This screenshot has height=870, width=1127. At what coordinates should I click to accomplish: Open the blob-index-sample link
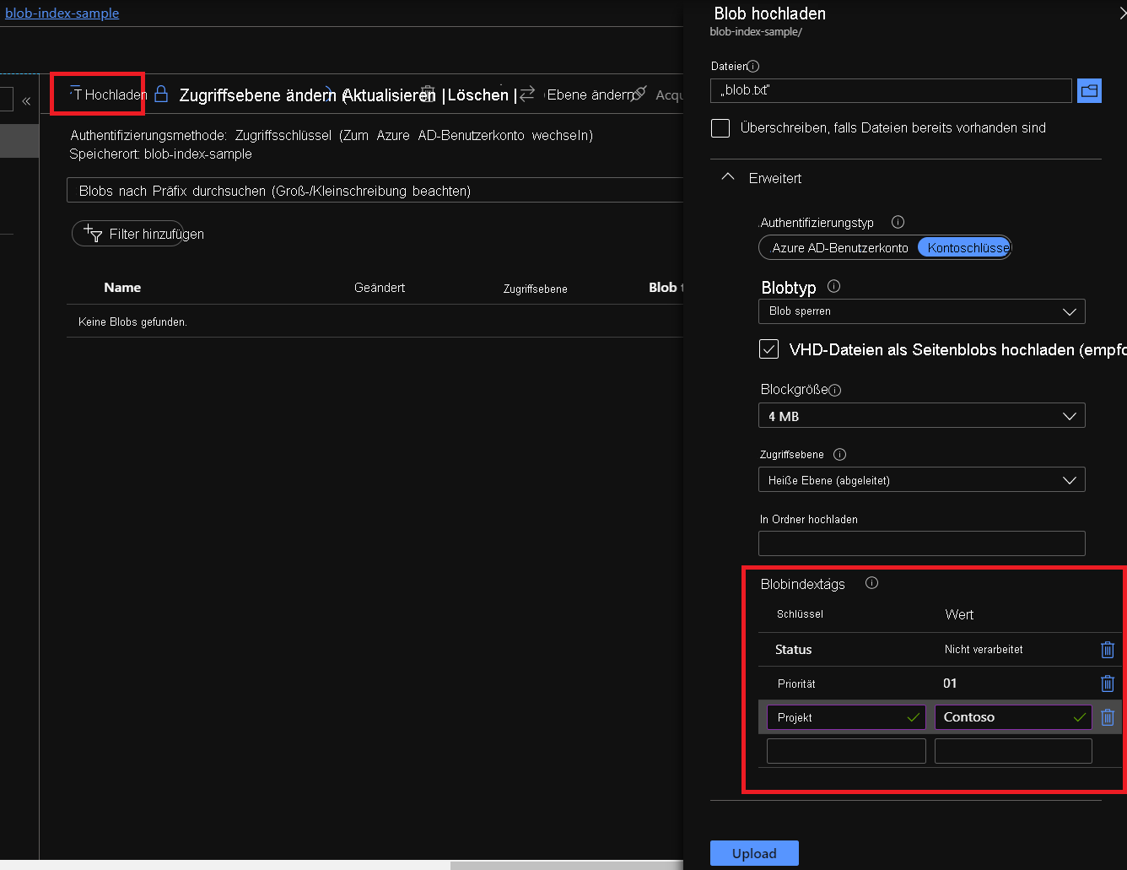point(61,13)
